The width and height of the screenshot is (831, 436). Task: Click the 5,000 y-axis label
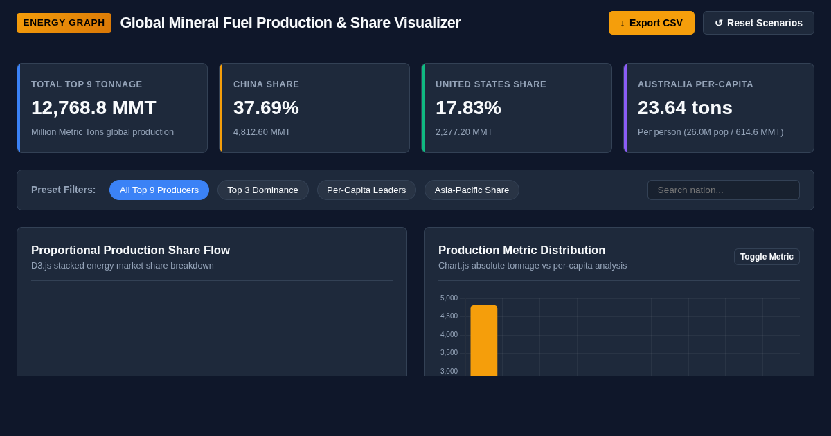(x=449, y=298)
